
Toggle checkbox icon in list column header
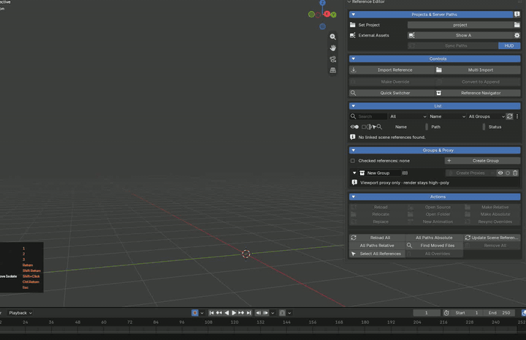[364, 127]
